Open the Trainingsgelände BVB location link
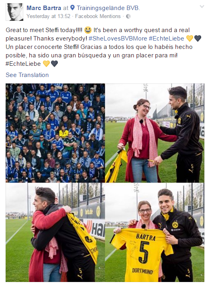The image size is (208, 286). pos(108,8)
